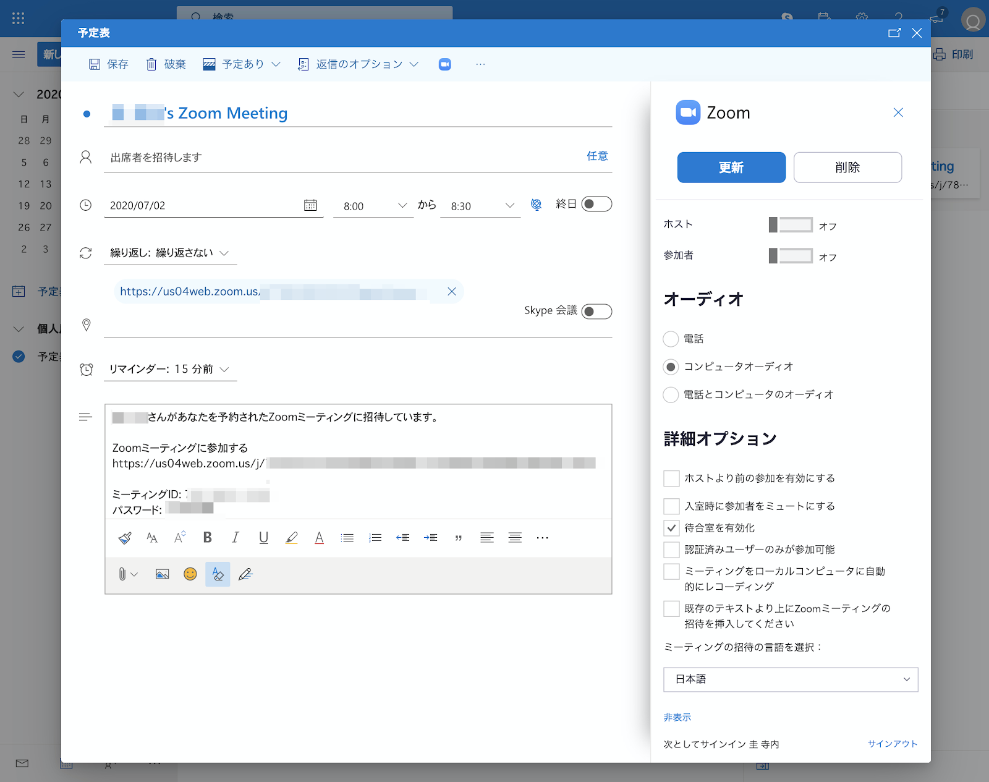Image resolution: width=989 pixels, height=782 pixels.
Task: Open the attachment dropdown arrow
Action: pyautogui.click(x=134, y=574)
